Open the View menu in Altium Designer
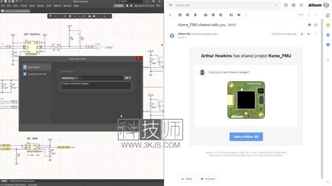This screenshot has height=186, width=332. pyautogui.click(x=16, y=6)
